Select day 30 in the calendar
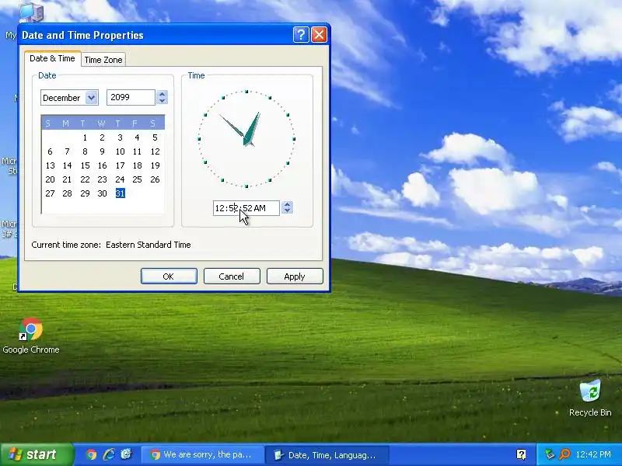This screenshot has height=466, width=622. [x=103, y=193]
